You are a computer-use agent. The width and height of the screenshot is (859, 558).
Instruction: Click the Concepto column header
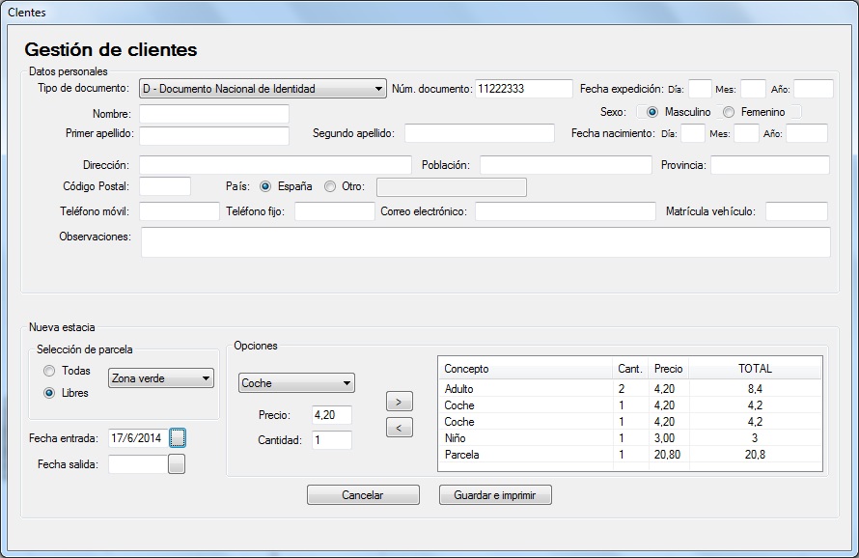pyautogui.click(x=525, y=369)
